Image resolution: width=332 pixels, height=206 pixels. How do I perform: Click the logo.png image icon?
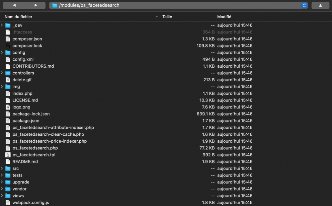(x=8, y=107)
